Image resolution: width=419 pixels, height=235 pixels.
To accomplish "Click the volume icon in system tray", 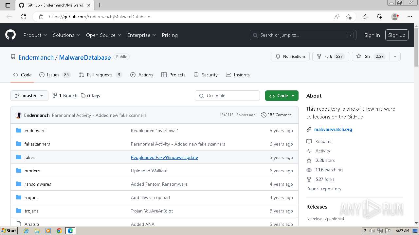I will tap(372, 231).
